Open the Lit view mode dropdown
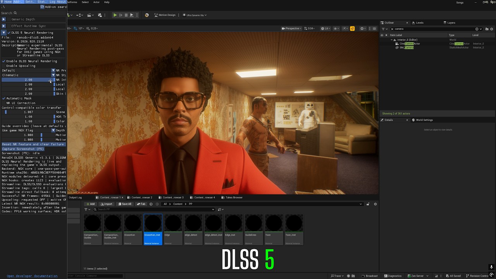 pos(325,28)
